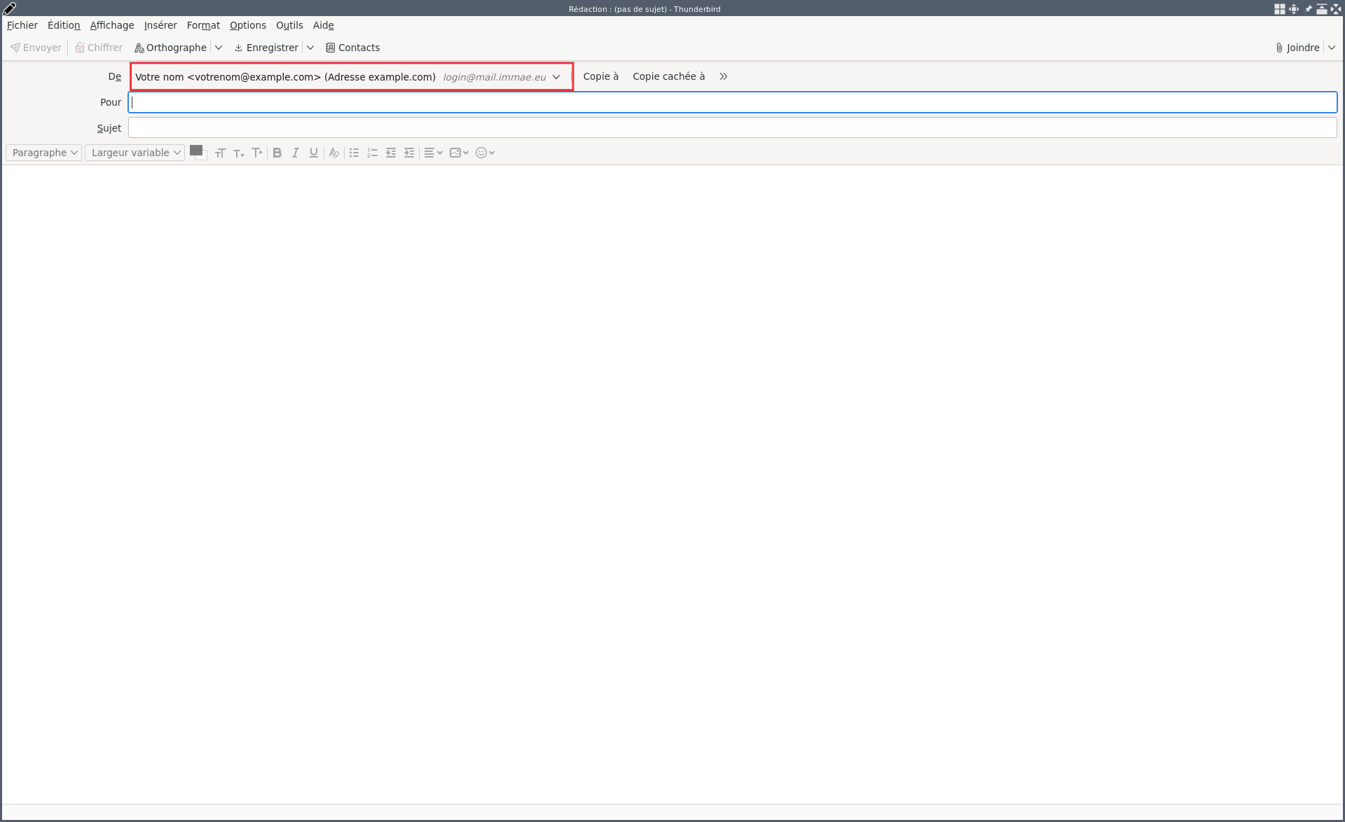Decrease the font size
Screen dimensions: 1345x822
click(x=239, y=153)
